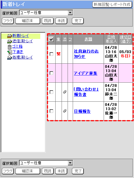The image size is (134, 178).
Task: Open the 新着トレイ inbox tray icon
Action: pos(10,36)
